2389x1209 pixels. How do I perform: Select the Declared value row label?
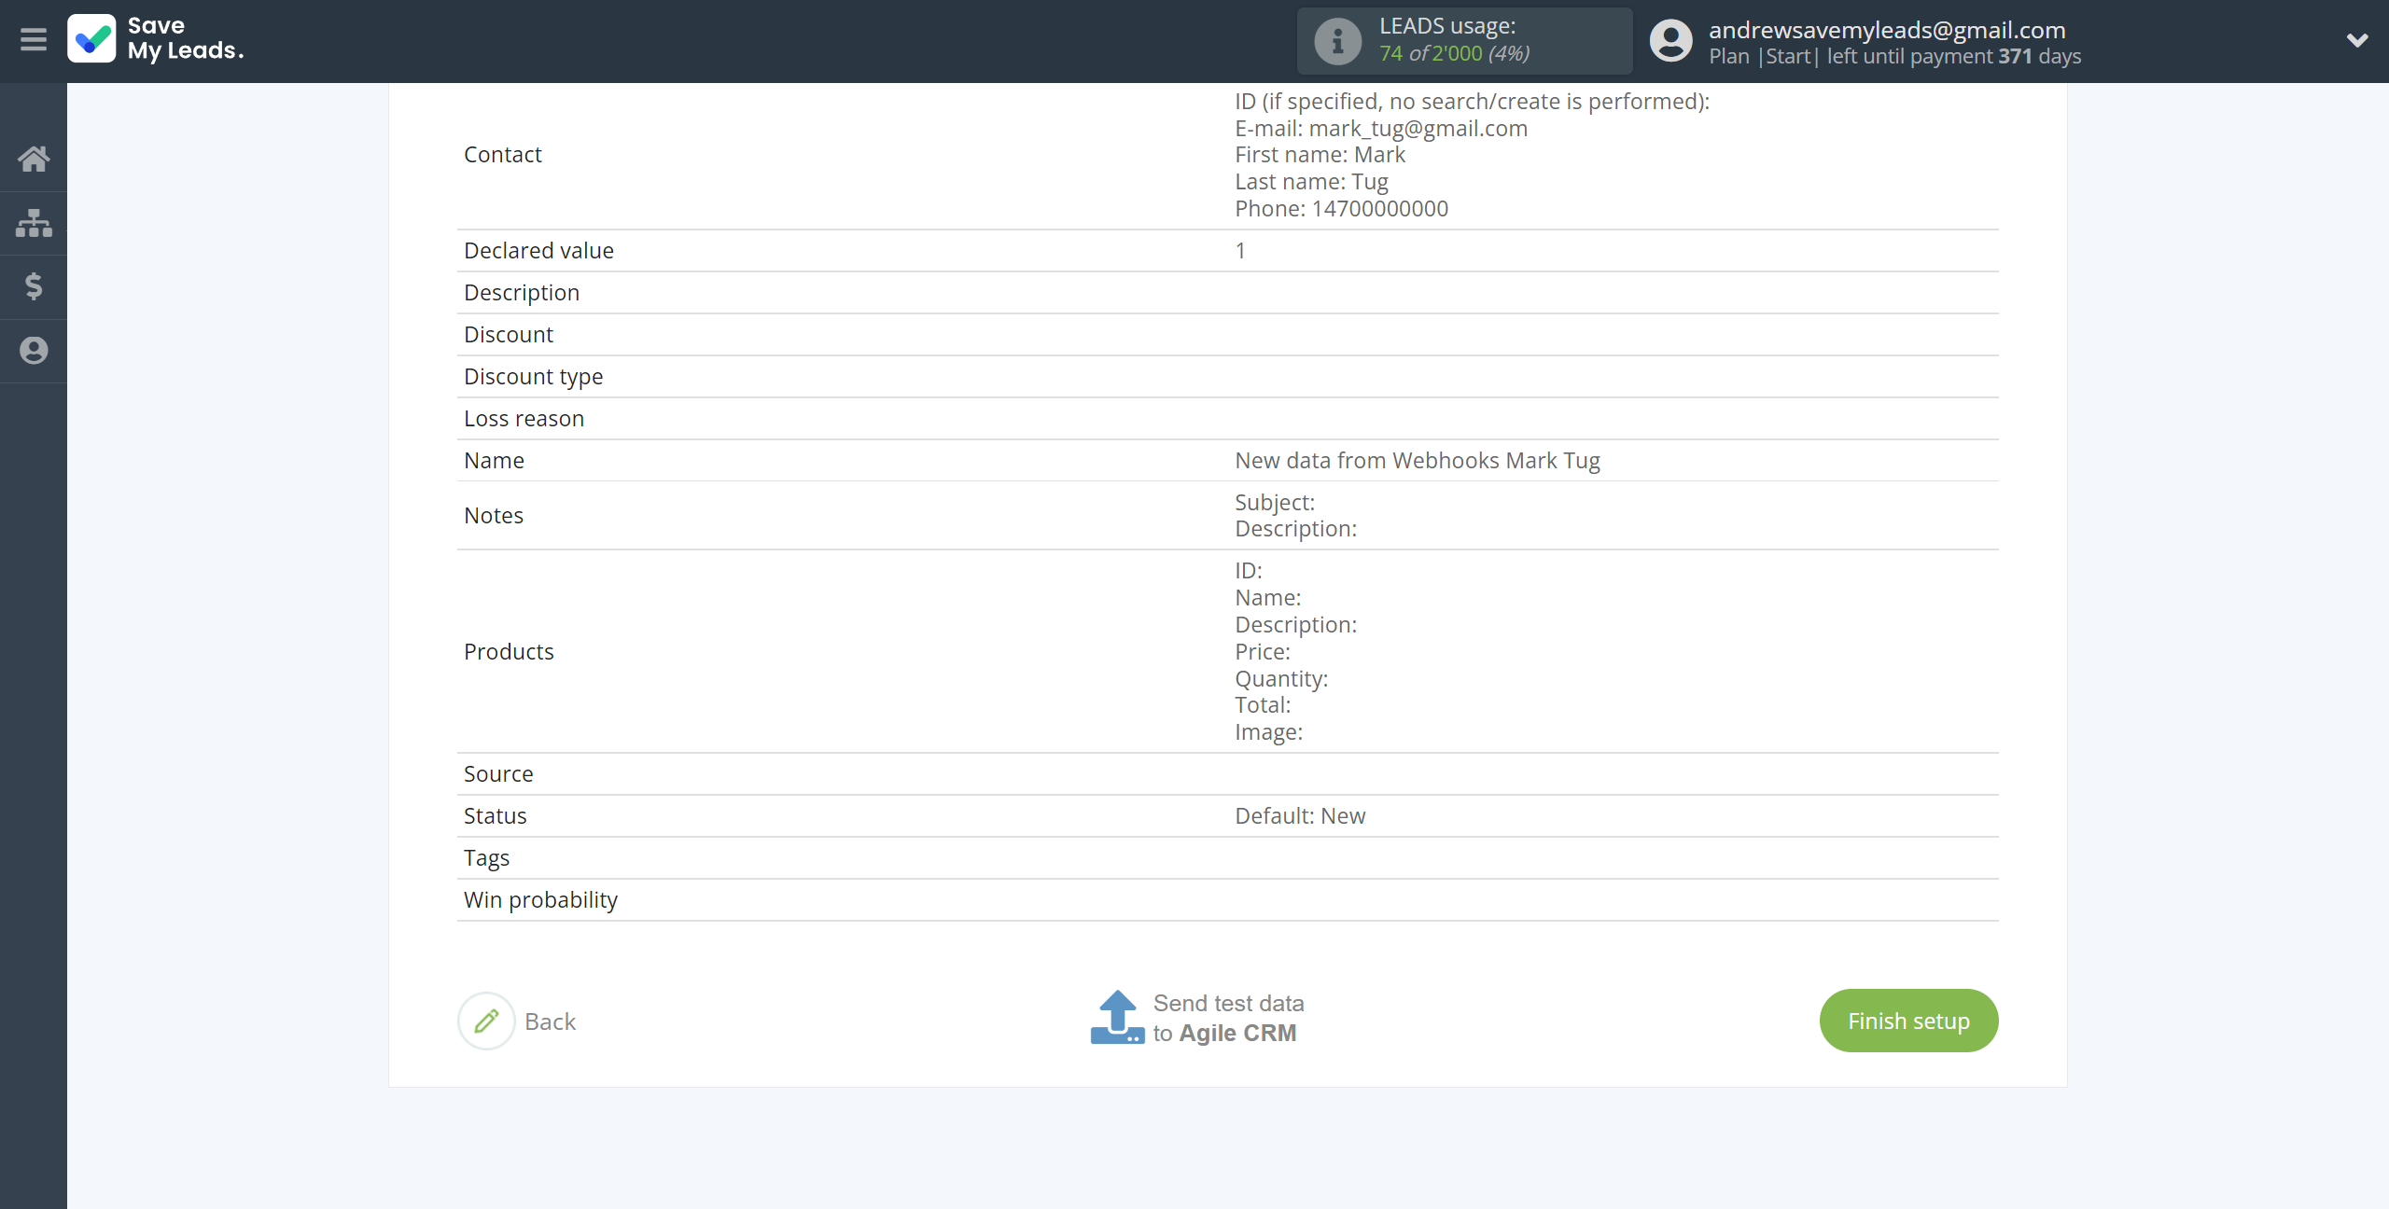coord(538,251)
